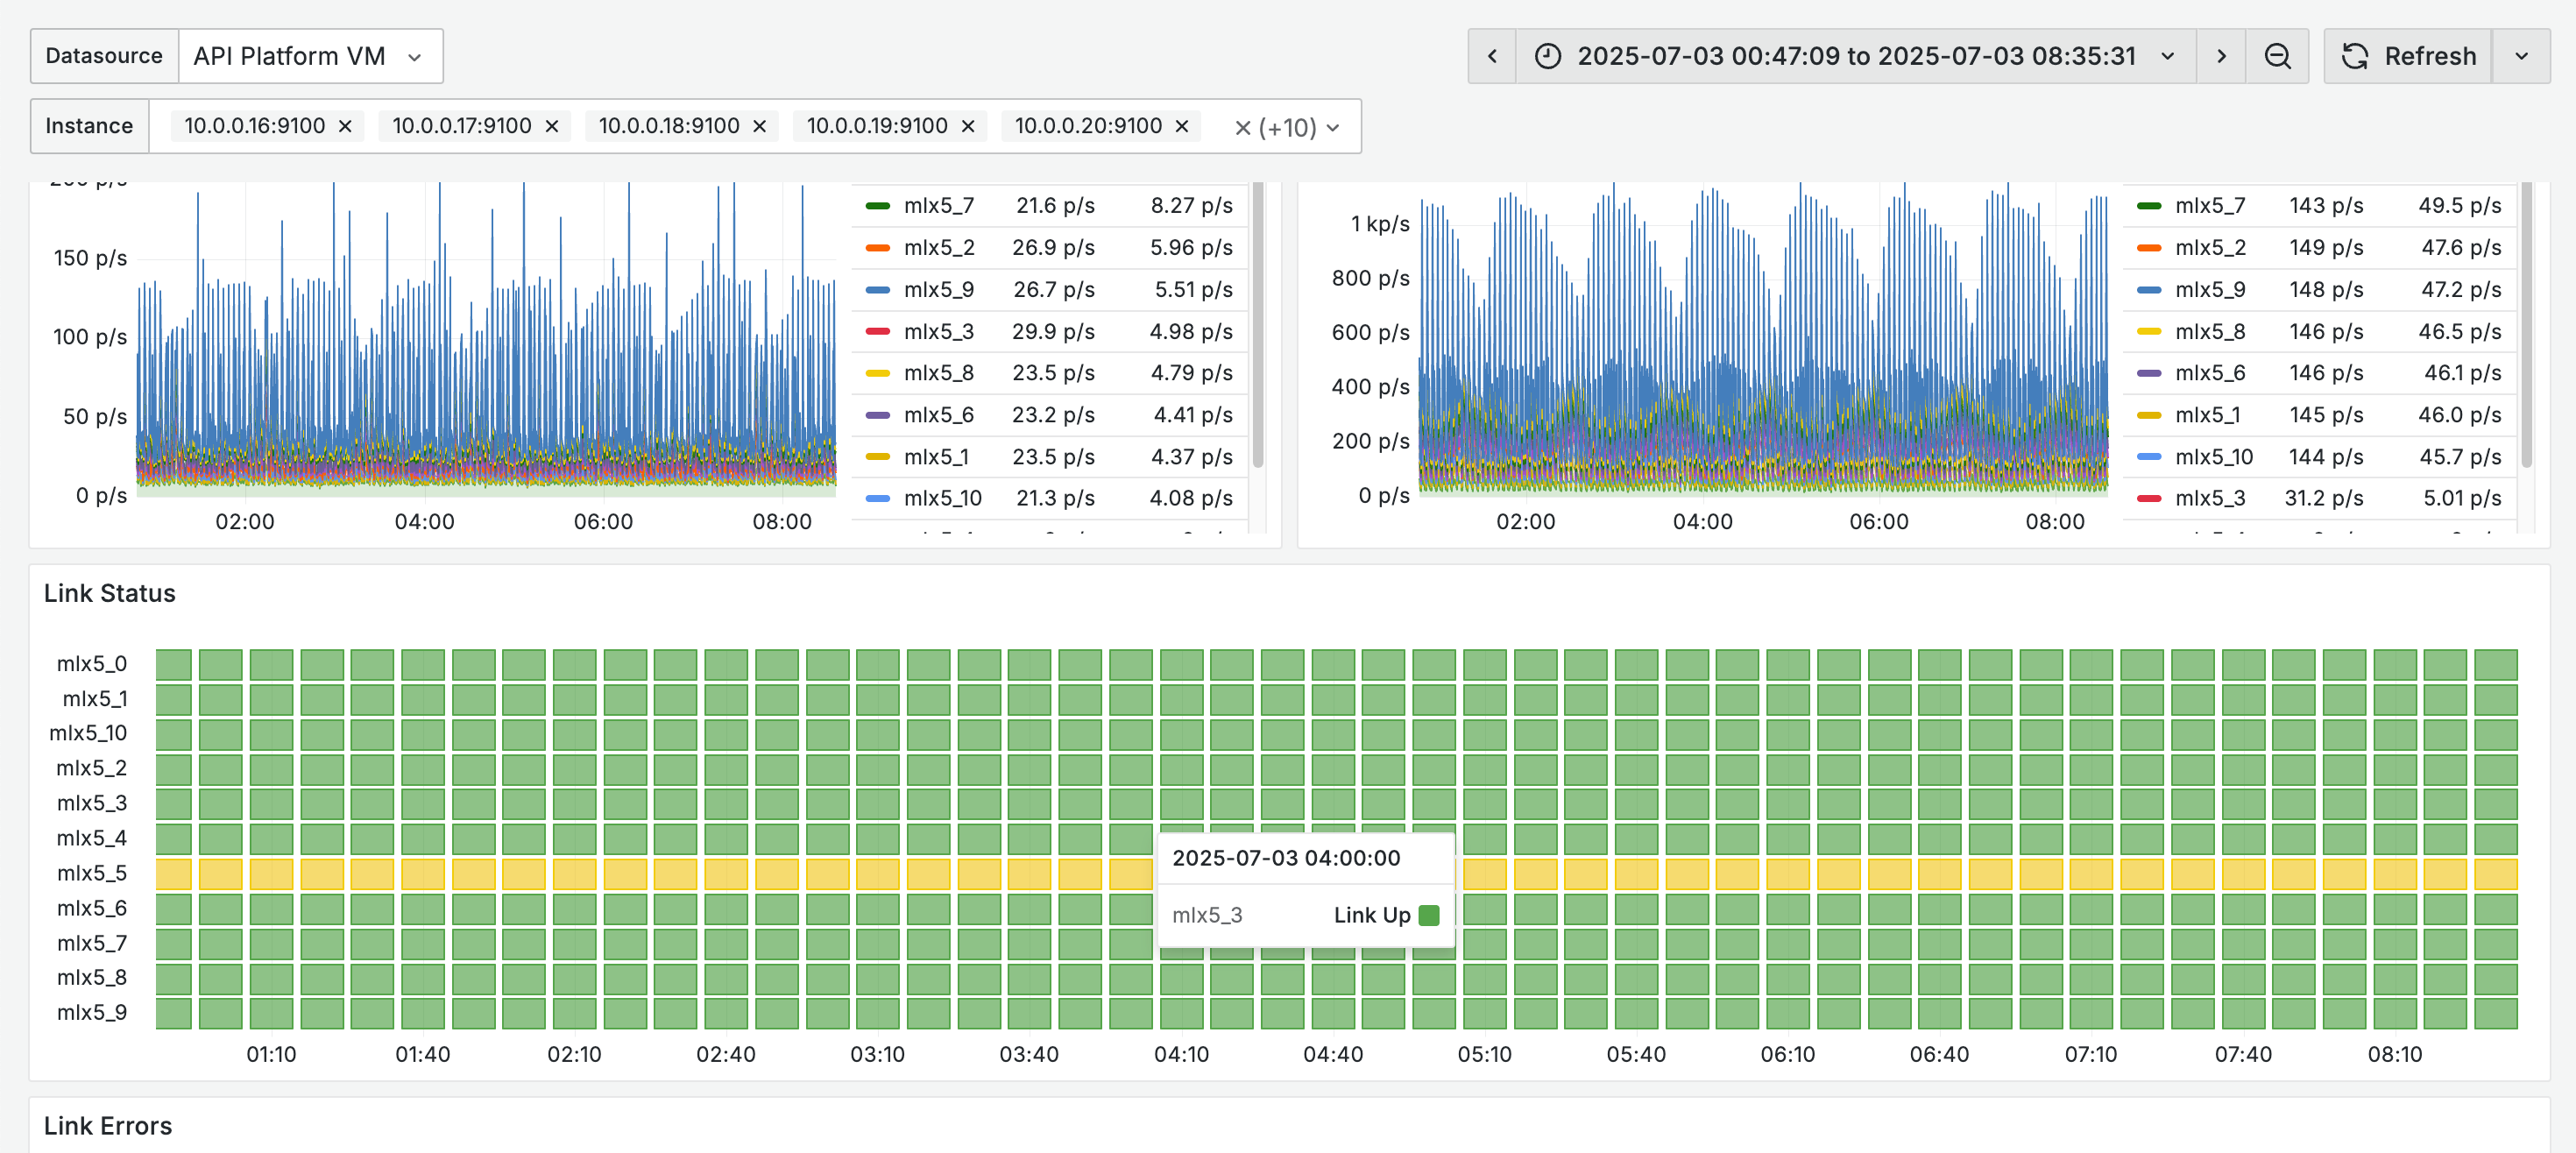
Task: Shift time range forward with right arrow
Action: pos(2221,56)
